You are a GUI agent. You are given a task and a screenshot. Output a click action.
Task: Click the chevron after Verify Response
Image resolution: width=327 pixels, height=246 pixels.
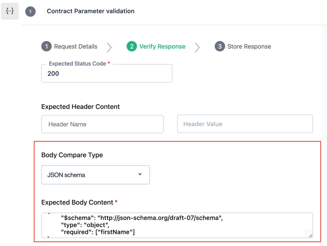coord(198,47)
